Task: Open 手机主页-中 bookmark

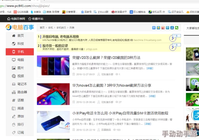Action: 156,12
